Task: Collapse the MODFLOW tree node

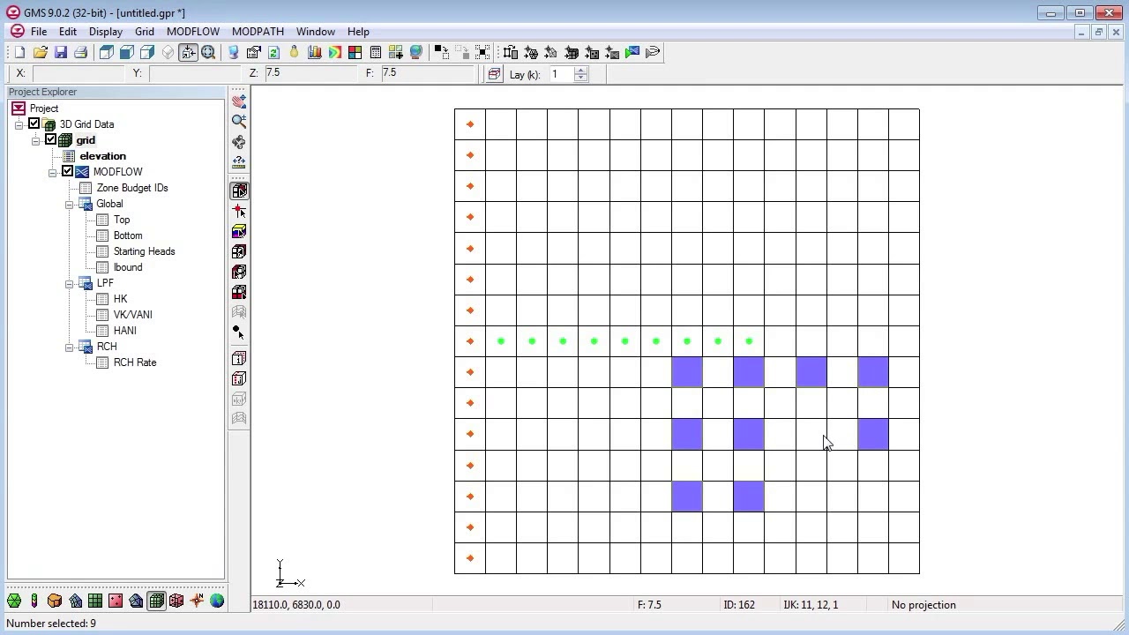Action: pos(53,172)
